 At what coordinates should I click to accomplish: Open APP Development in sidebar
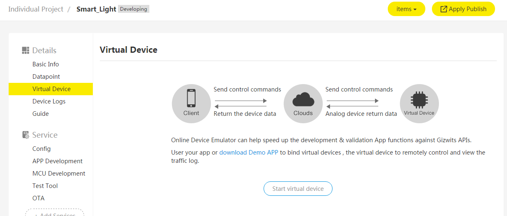pyautogui.click(x=57, y=161)
